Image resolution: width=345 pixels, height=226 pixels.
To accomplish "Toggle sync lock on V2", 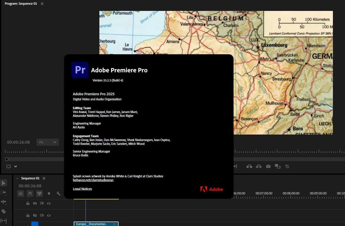I will (42, 215).
